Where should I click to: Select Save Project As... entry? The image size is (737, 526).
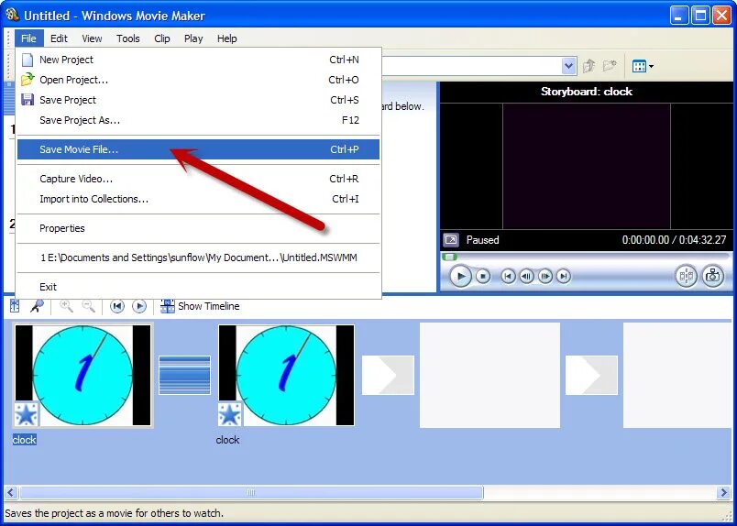198,120
